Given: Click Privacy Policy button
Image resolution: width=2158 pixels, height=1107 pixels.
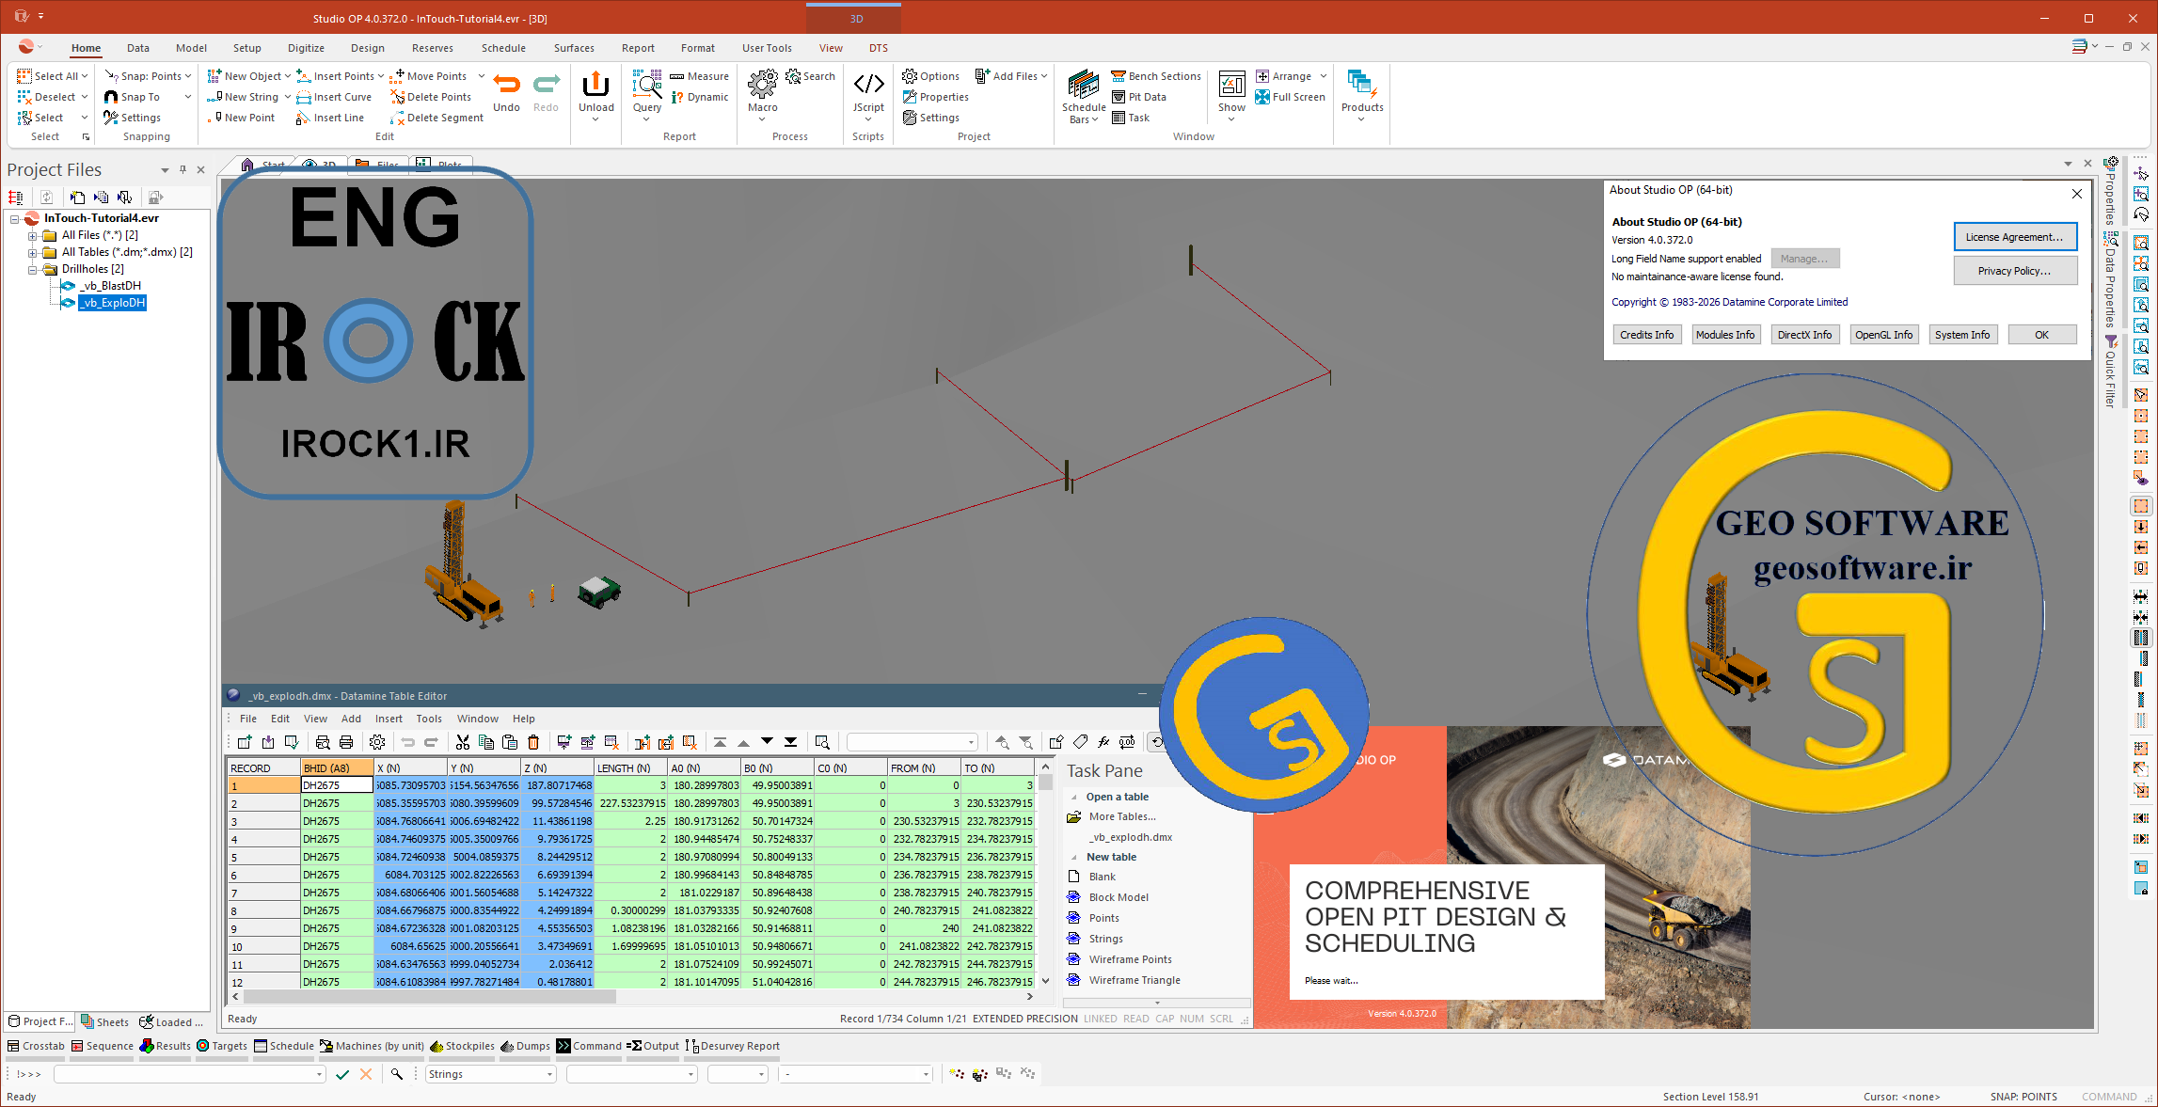Looking at the screenshot, I should (x=2014, y=271).
